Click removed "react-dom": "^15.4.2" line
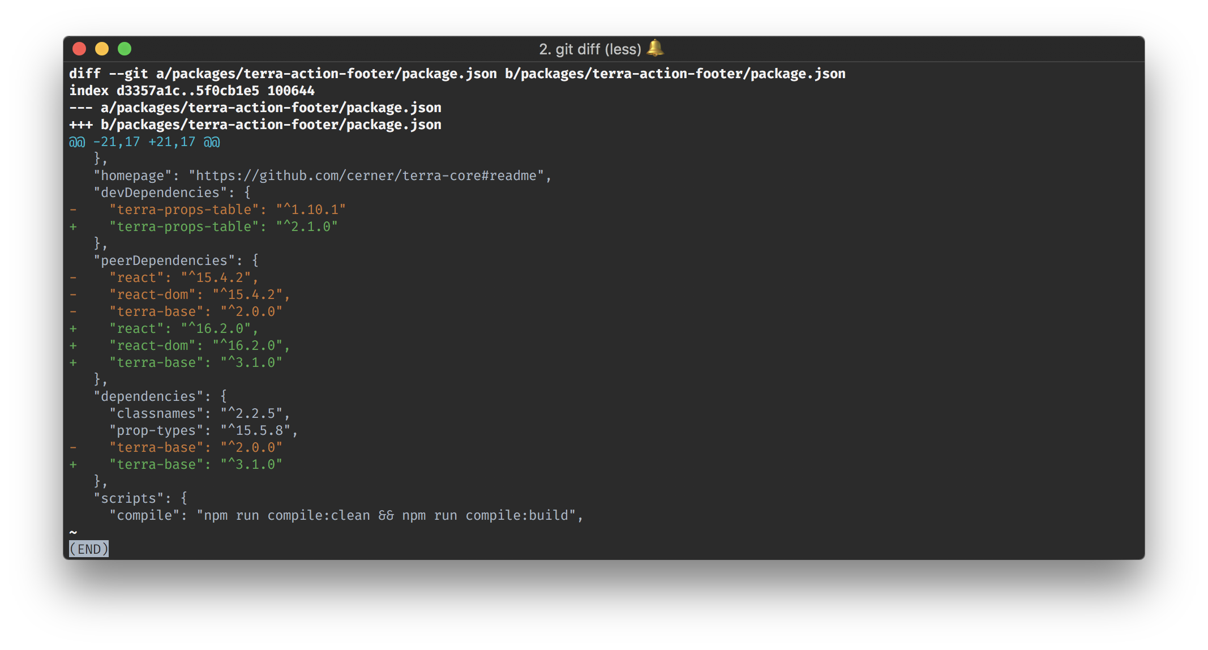This screenshot has width=1208, height=650. [180, 294]
